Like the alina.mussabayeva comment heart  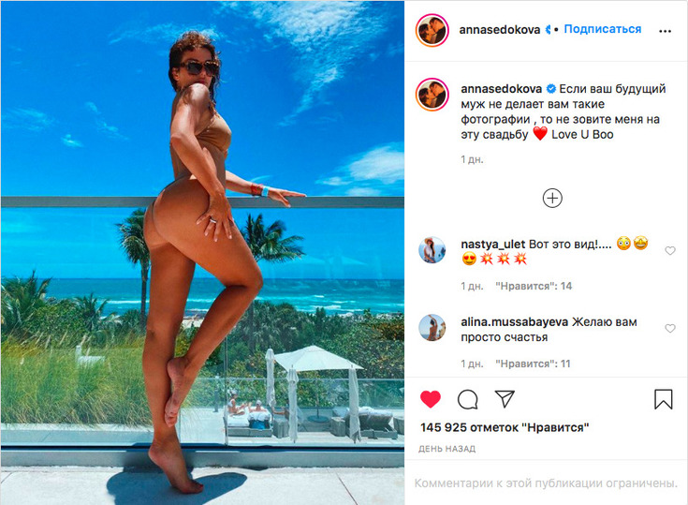pos(670,328)
